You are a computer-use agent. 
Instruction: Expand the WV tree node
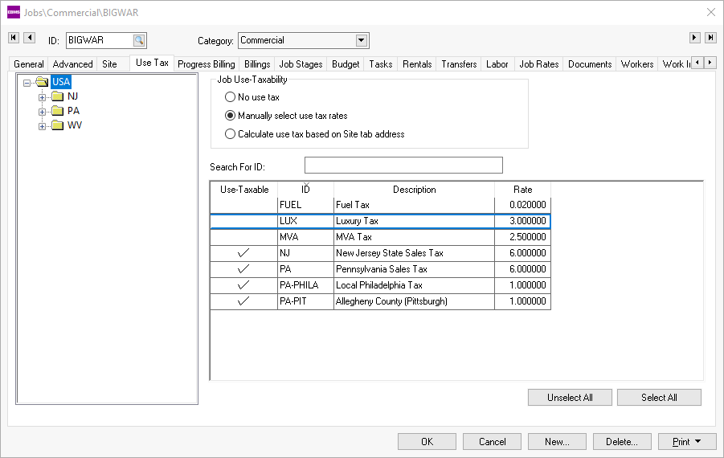[43, 126]
